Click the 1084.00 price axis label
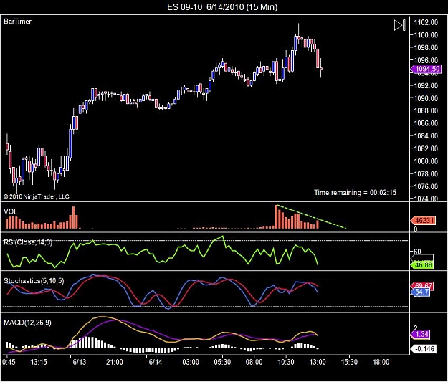448x382 pixels. pyautogui.click(x=426, y=135)
